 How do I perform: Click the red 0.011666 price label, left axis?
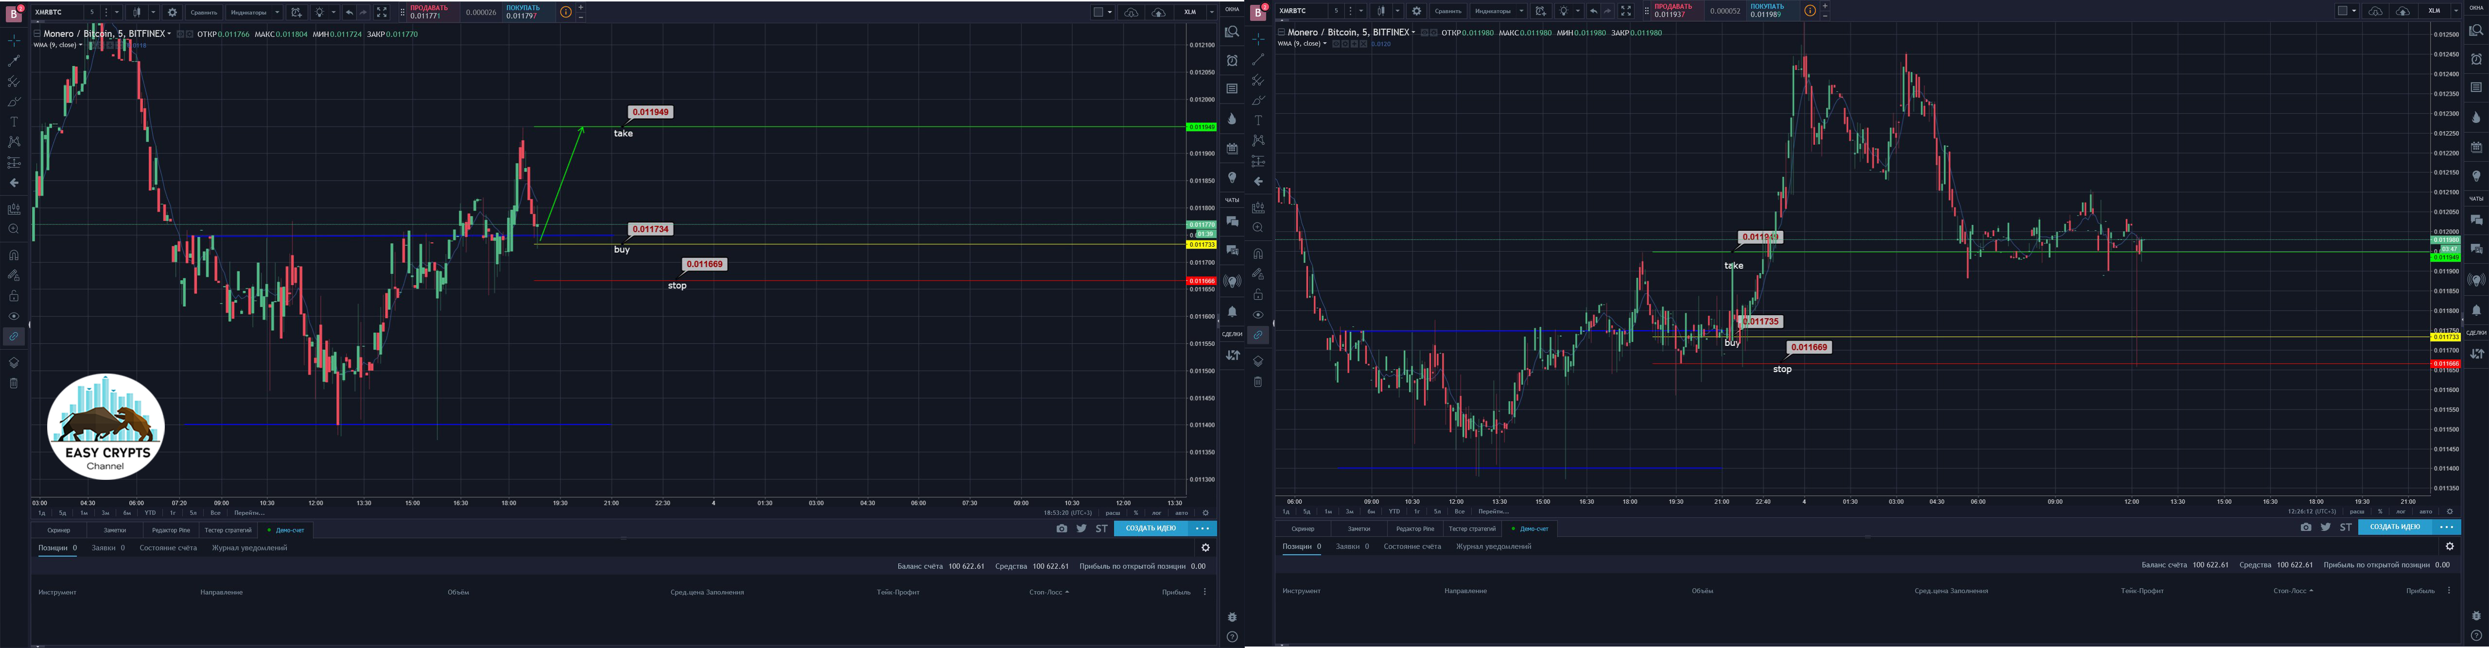pos(1201,281)
